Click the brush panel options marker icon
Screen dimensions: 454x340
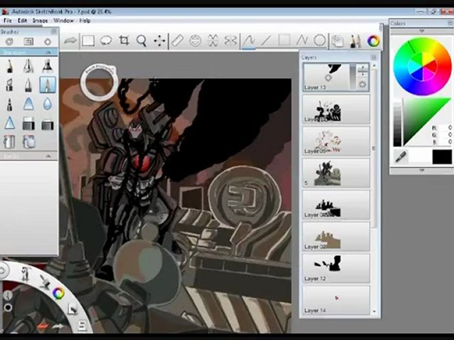48,42
